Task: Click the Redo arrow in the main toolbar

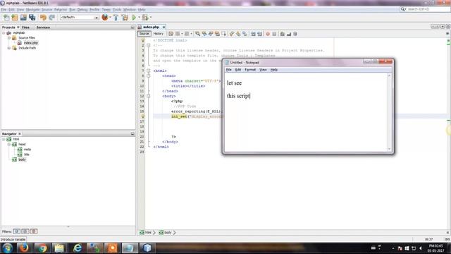Action: (x=51, y=17)
